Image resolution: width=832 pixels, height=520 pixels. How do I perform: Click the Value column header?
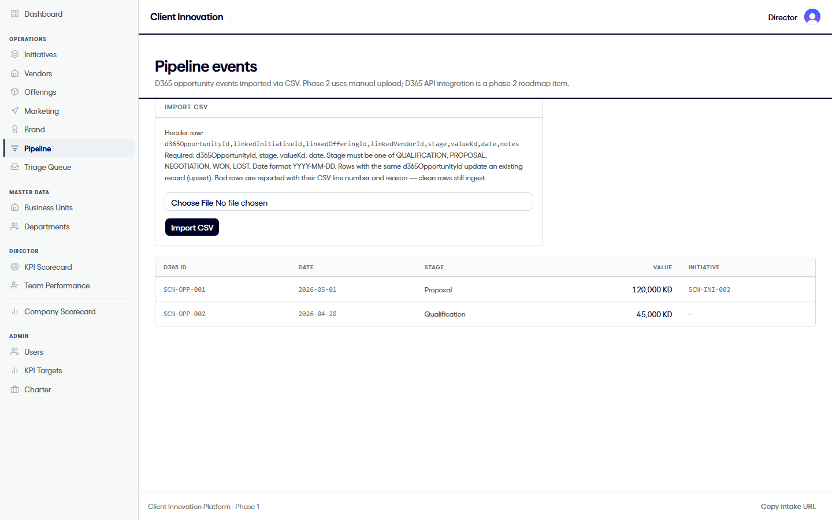[663, 268]
